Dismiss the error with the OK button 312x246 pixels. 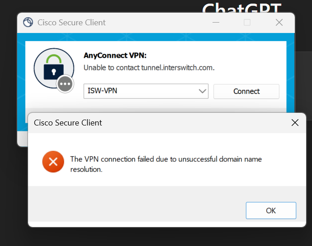point(271,210)
